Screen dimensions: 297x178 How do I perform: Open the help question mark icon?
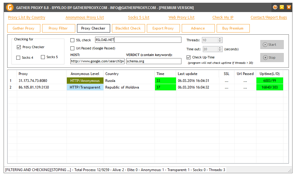click(x=275, y=7)
